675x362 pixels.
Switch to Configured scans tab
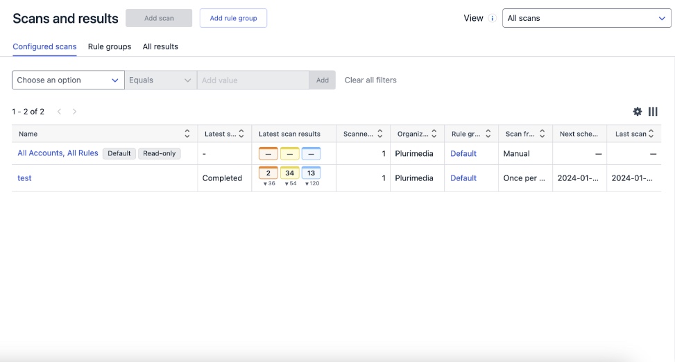tap(44, 46)
